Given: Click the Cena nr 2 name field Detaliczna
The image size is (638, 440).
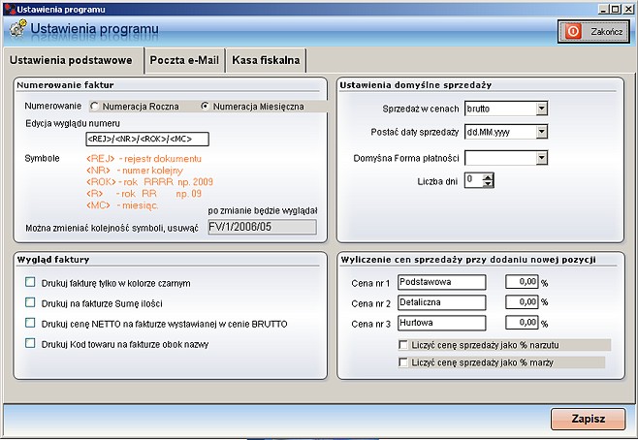Looking at the screenshot, I should click(x=442, y=302).
